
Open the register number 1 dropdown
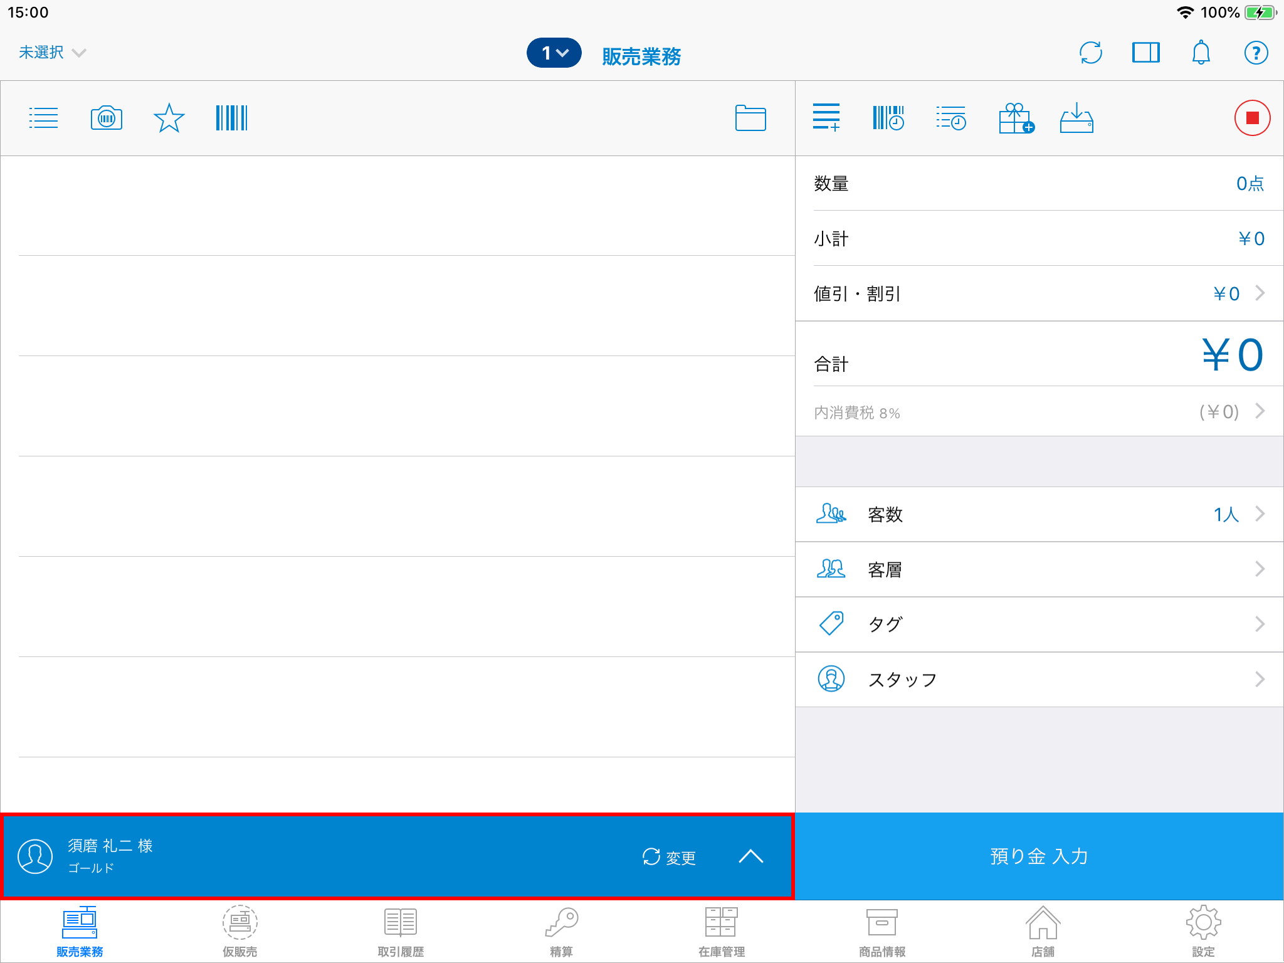(x=554, y=53)
